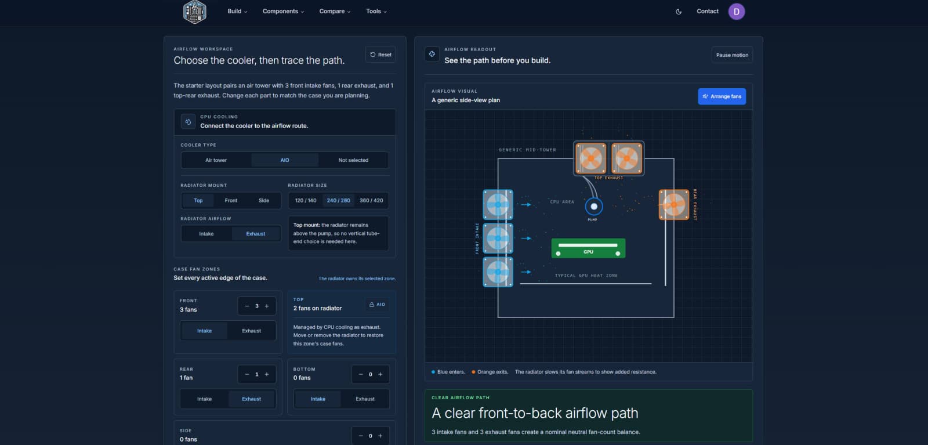This screenshot has width=928, height=445.
Task: Select the left top exhaust radiator fan
Action: tap(591, 158)
